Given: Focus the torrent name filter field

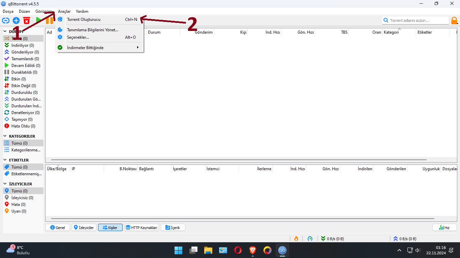Looking at the screenshot, I should (x=416, y=21).
